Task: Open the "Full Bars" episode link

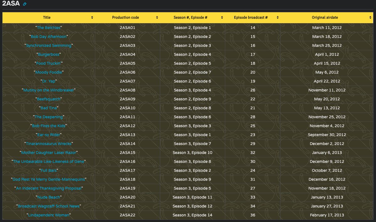Action: coord(49,171)
